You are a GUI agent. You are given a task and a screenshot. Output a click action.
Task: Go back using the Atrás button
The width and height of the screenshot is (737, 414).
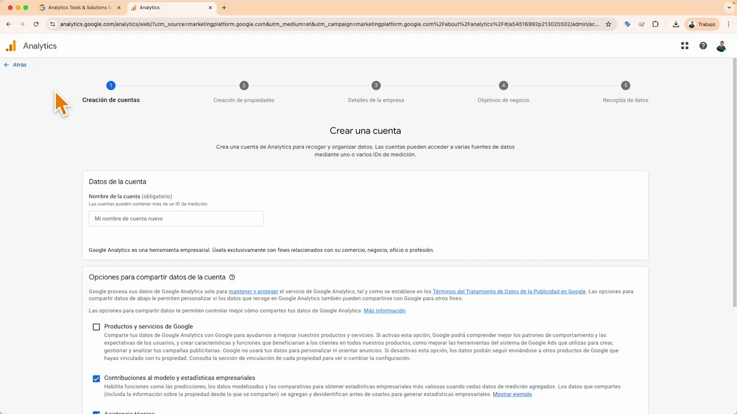pos(16,64)
